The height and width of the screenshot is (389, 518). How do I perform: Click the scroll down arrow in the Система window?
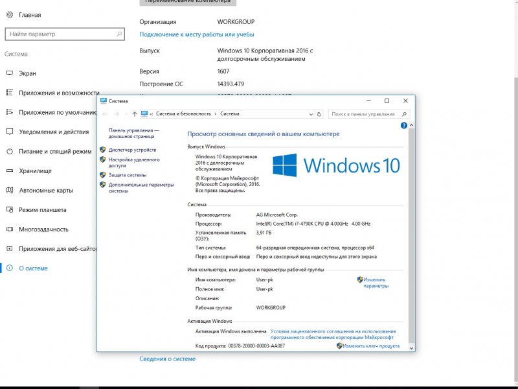[411, 348]
